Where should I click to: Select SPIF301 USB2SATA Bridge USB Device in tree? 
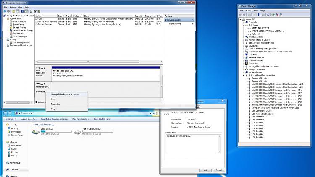[268, 31]
